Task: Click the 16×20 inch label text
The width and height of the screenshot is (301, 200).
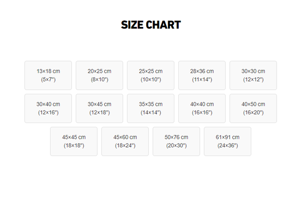Action: click(x=253, y=113)
